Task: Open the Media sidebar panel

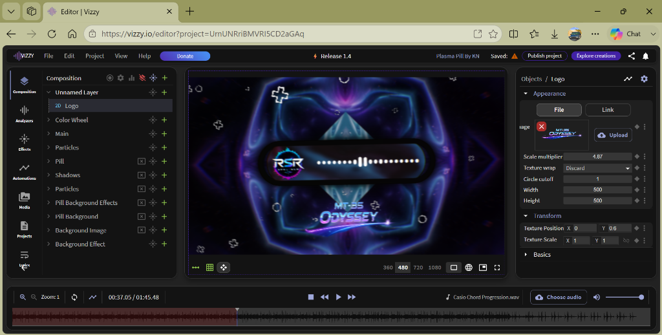Action: (24, 200)
